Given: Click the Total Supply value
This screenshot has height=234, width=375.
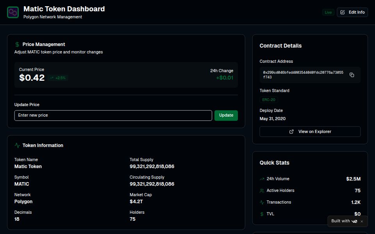Looking at the screenshot, I should click(152, 167).
